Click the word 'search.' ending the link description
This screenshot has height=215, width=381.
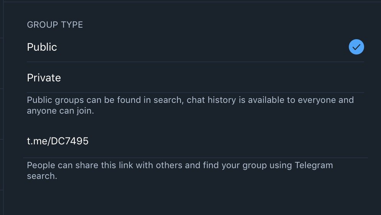click(x=42, y=176)
